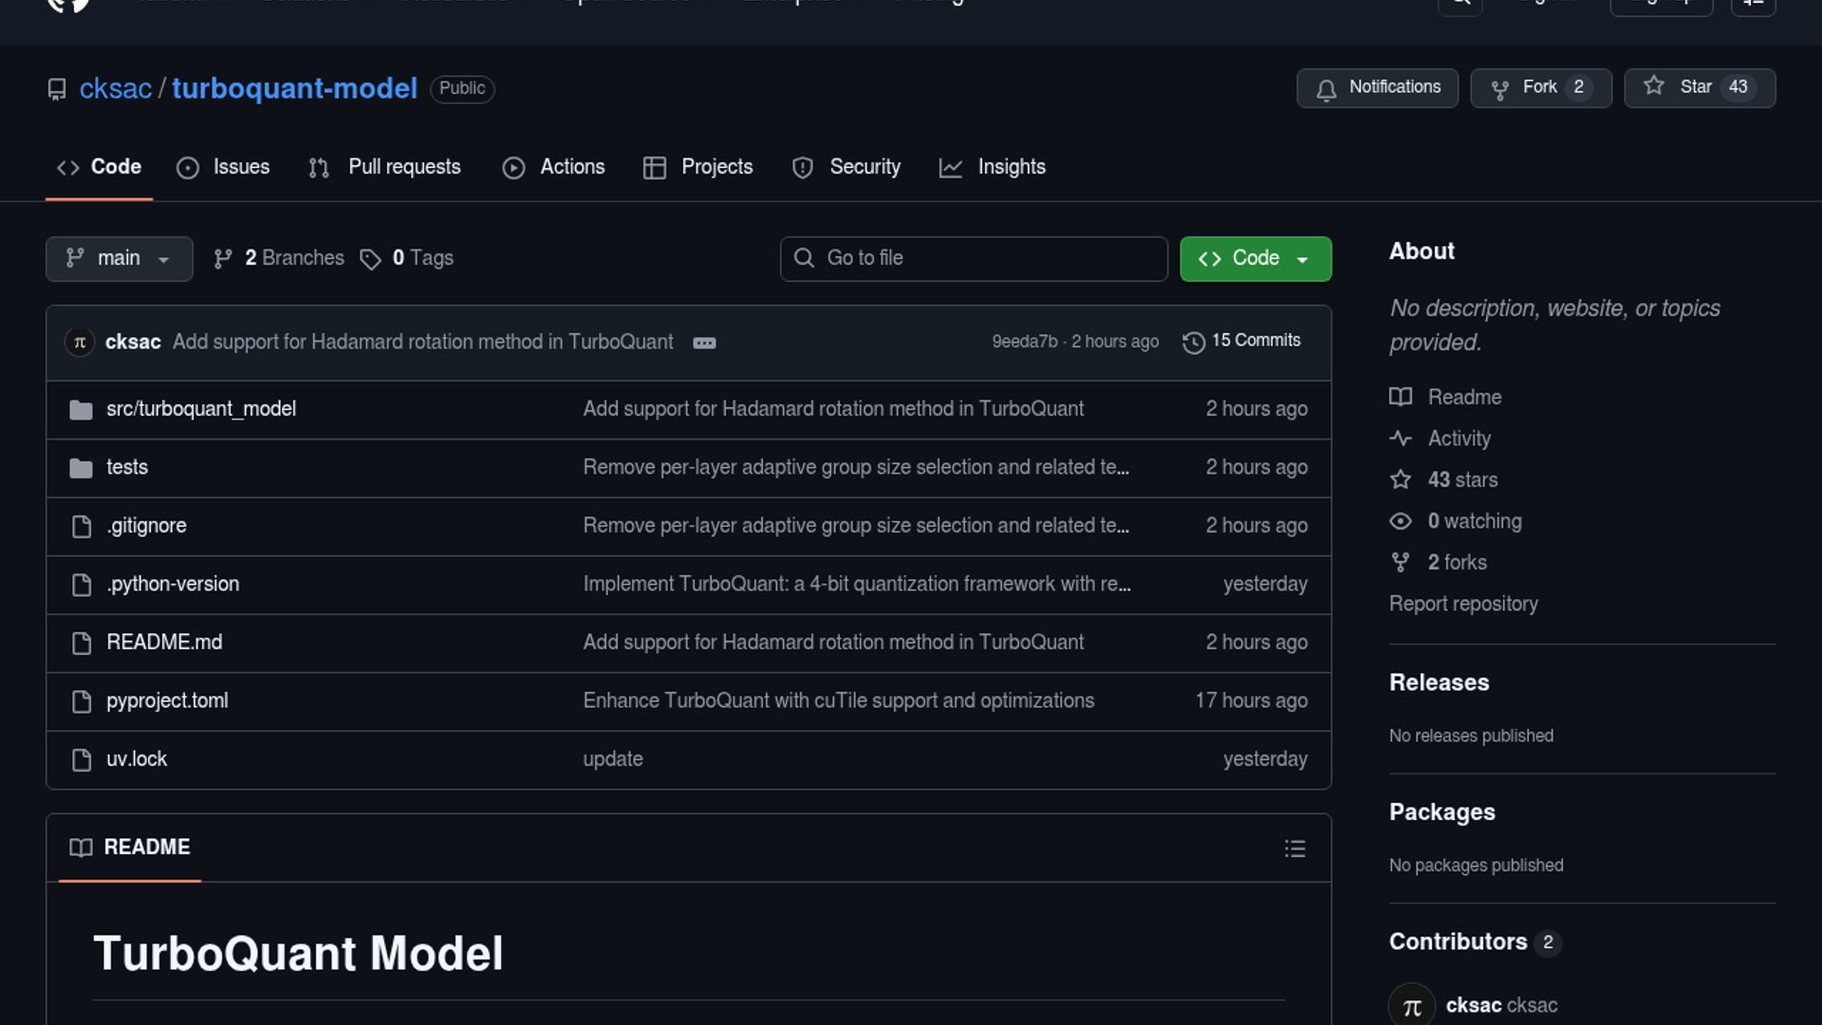
Task: Go to the Actions tab
Action: 554,167
